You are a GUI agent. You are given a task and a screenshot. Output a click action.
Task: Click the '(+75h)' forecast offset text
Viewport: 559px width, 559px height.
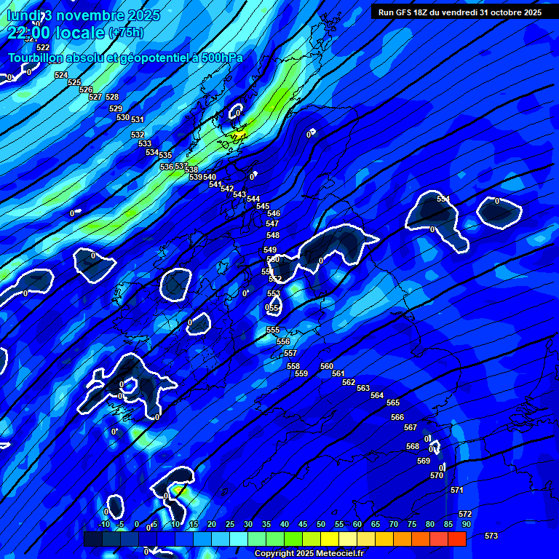(x=126, y=33)
